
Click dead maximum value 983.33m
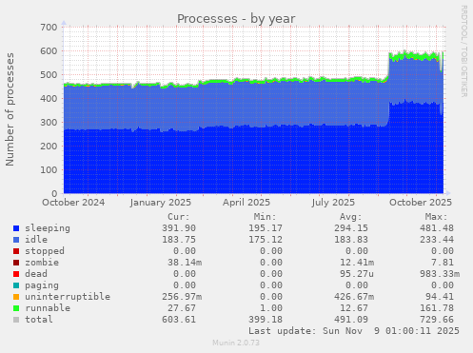click(440, 274)
